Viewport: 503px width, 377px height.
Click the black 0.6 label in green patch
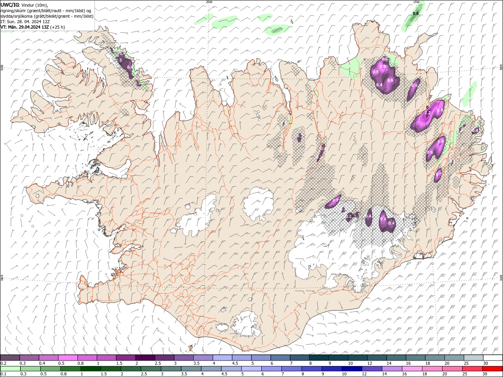(x=416, y=14)
